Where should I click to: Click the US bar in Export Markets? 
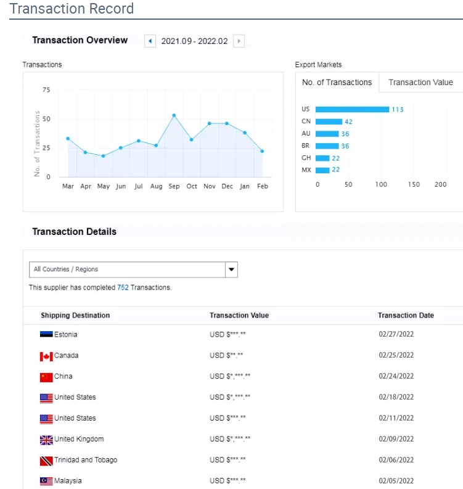[351, 110]
